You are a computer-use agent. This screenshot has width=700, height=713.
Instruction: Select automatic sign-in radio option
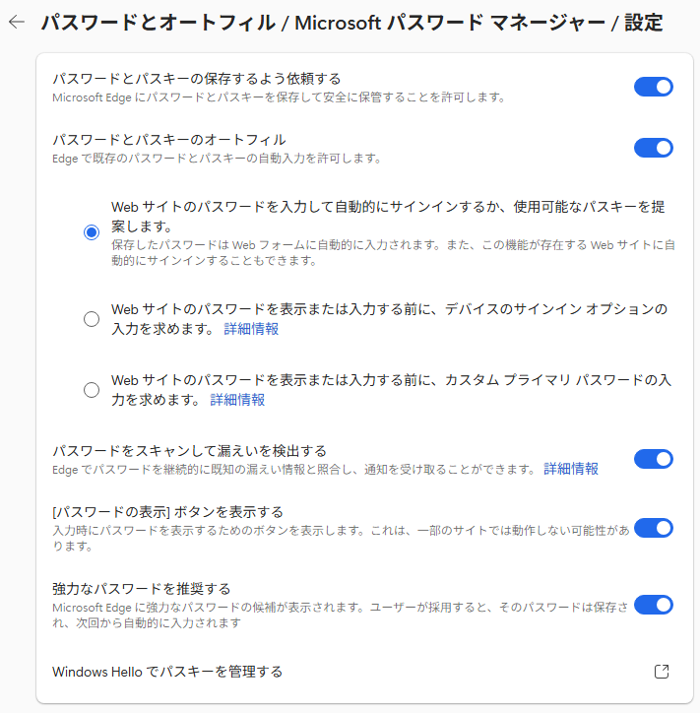(x=92, y=232)
